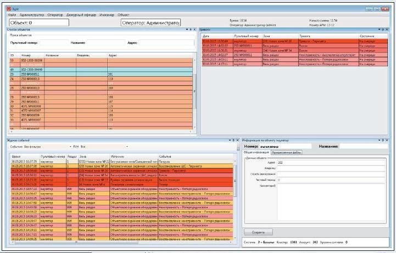The image size is (396, 253).
Task: Pin the Список объектов panel
Action: coord(191,29)
